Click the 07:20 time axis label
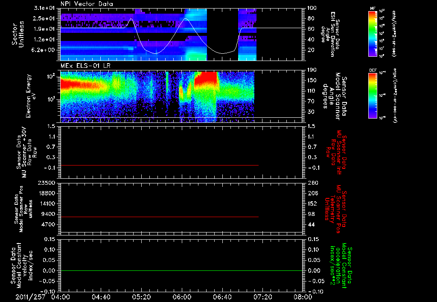The image size is (437, 302). [263, 297]
